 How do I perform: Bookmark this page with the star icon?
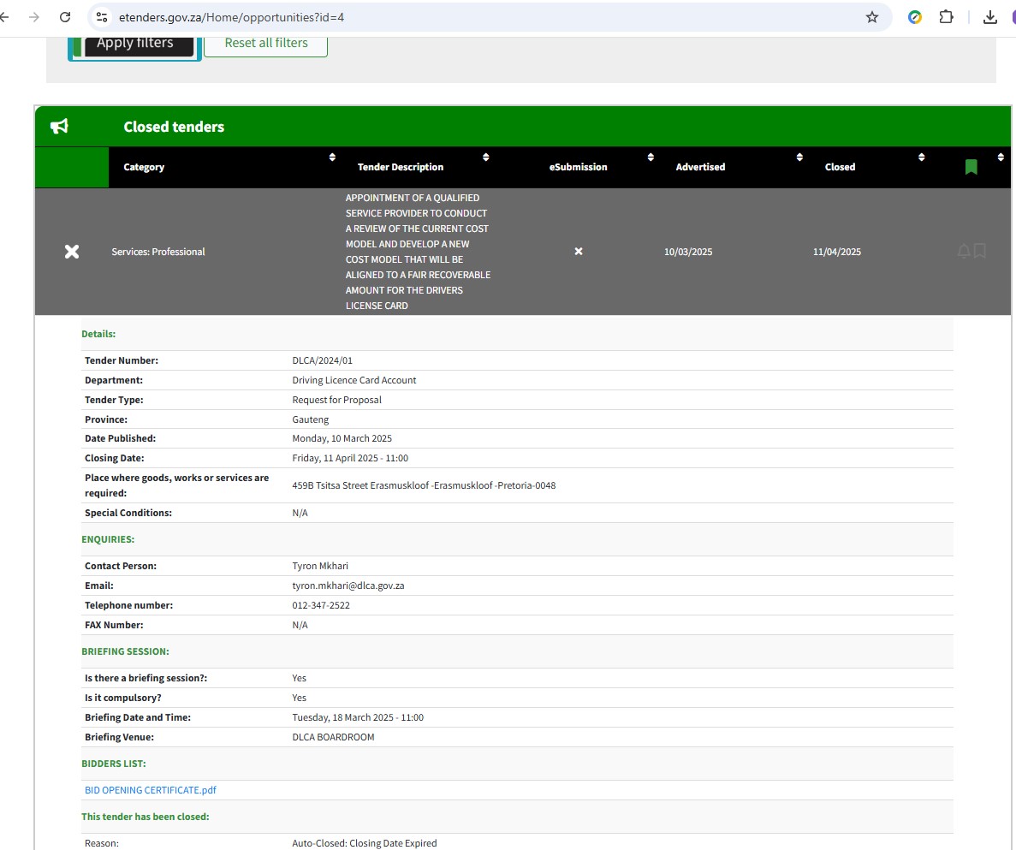tap(872, 17)
